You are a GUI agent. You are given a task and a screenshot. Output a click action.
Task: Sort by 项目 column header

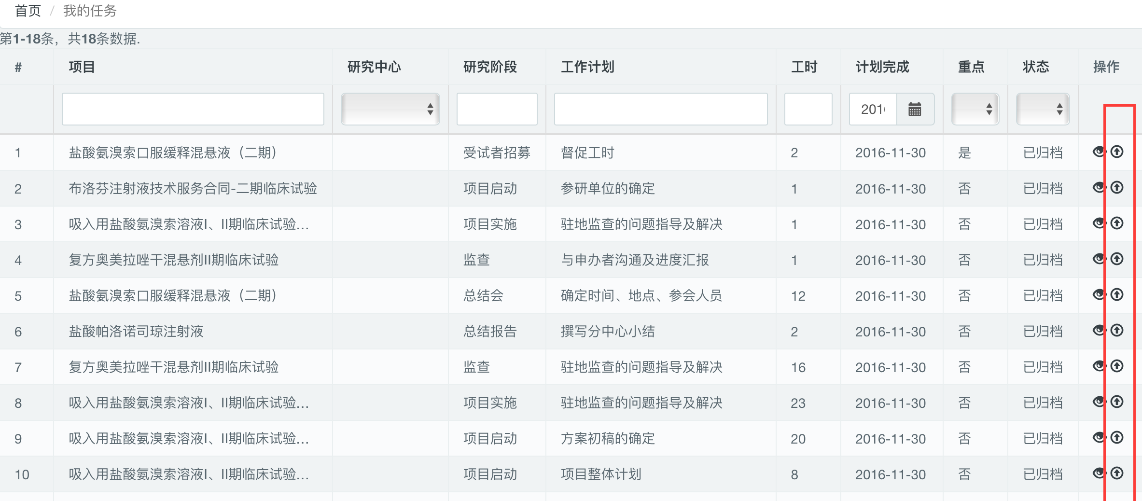[x=82, y=67]
